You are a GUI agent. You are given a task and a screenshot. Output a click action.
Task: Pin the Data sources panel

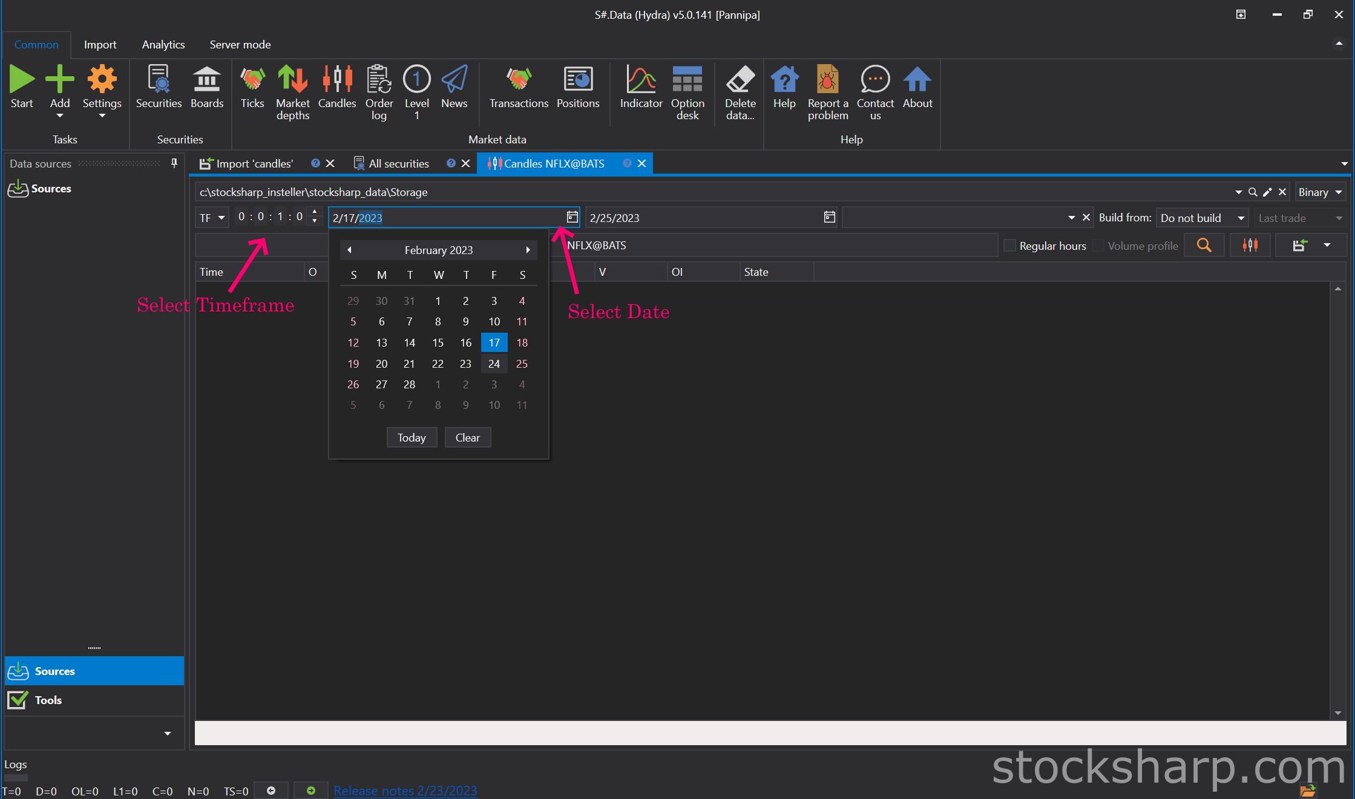click(174, 163)
